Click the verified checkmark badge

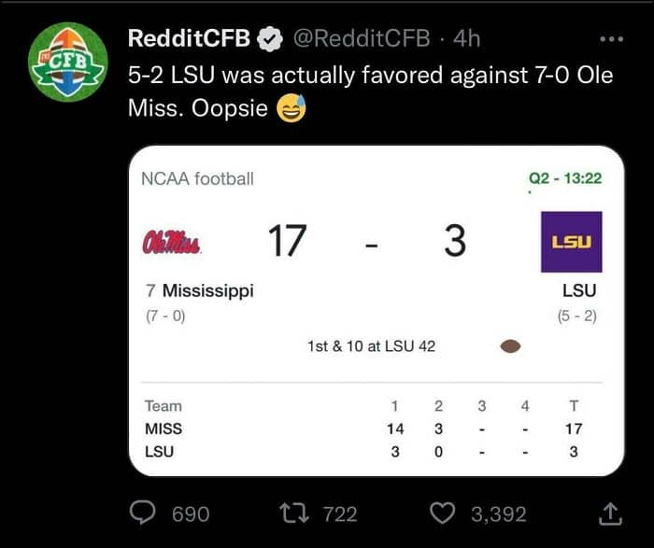(271, 39)
